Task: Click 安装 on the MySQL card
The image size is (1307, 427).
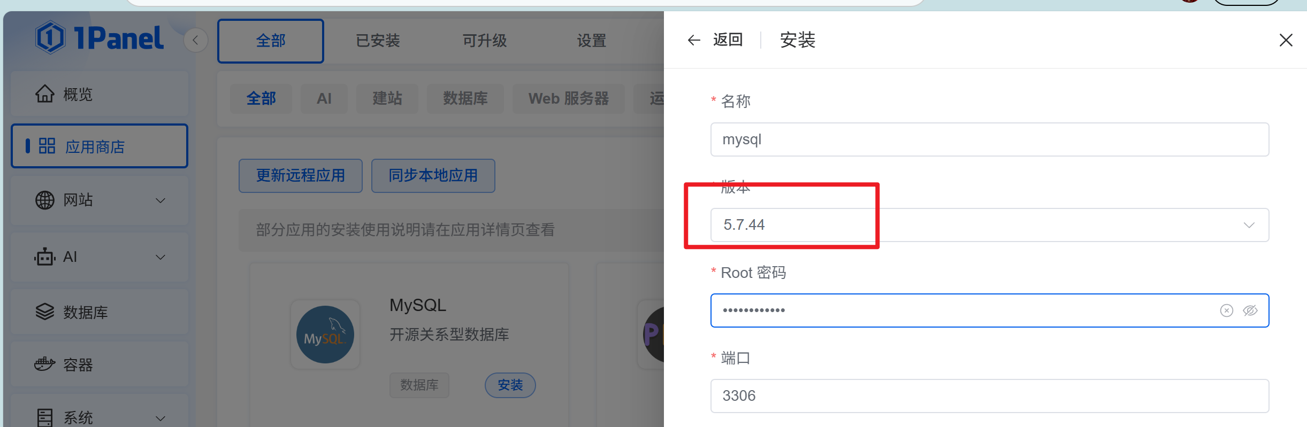Action: pyautogui.click(x=510, y=385)
